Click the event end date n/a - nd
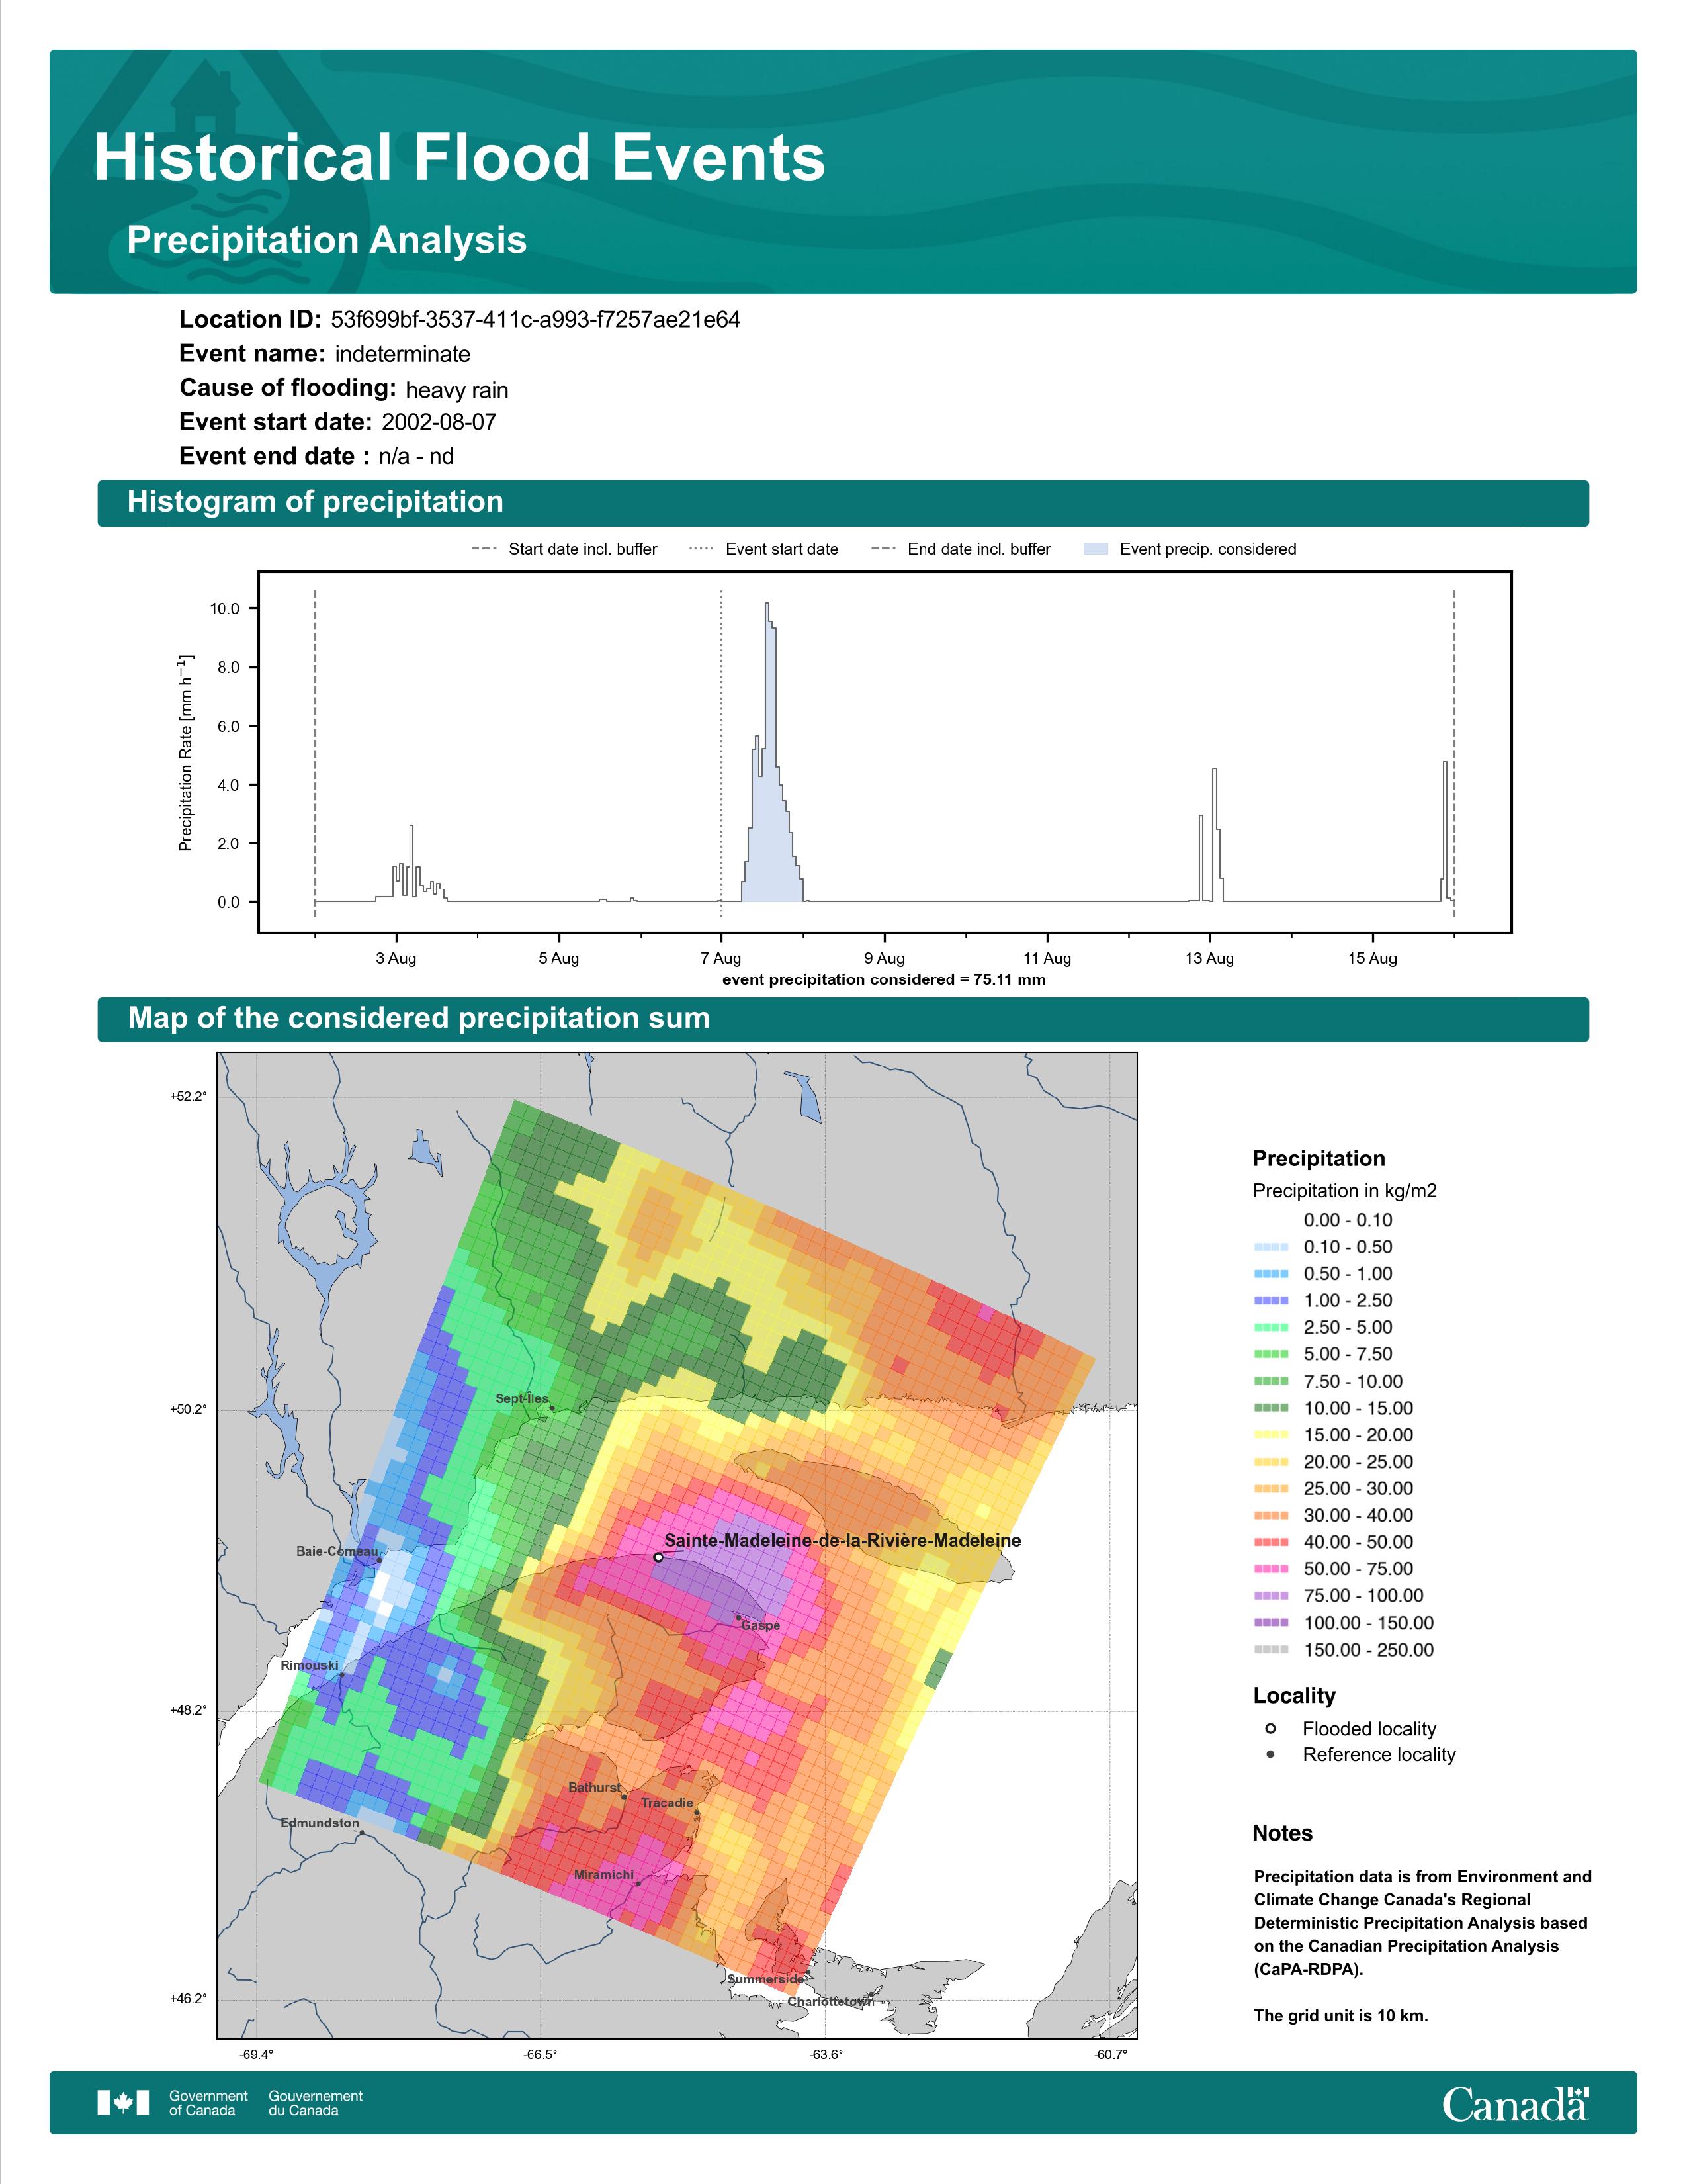 [415, 457]
